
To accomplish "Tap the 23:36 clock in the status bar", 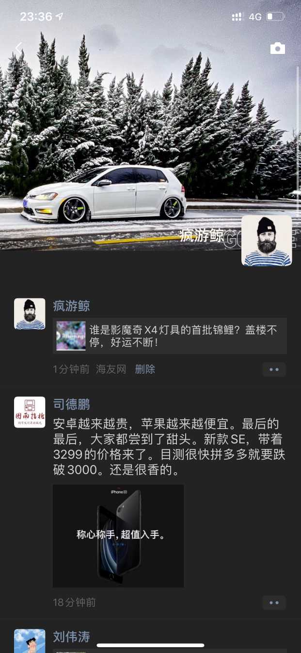I will pyautogui.click(x=36, y=17).
